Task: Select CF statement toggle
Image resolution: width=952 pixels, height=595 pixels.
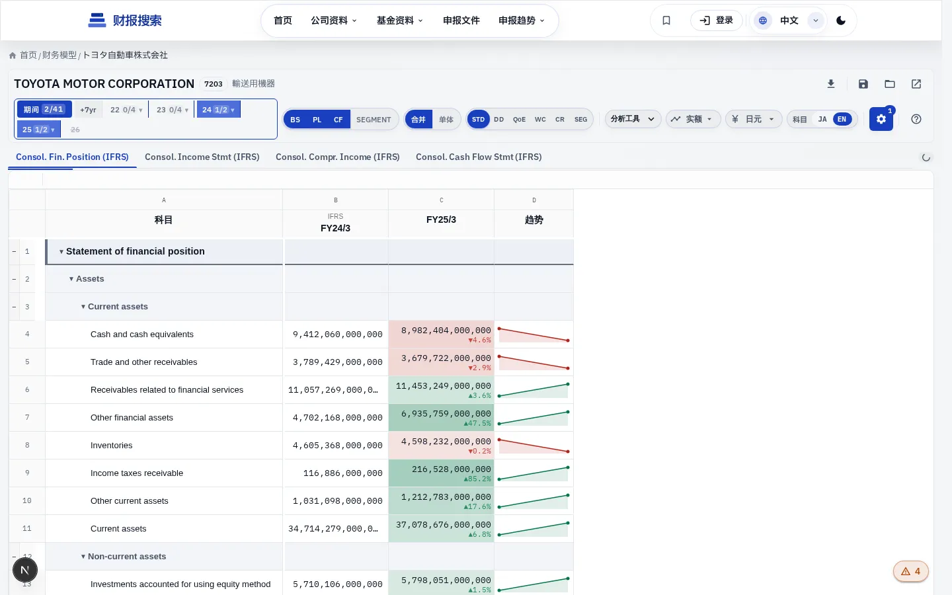Action: (338, 120)
